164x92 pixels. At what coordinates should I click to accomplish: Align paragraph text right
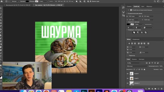[x=135, y=43]
